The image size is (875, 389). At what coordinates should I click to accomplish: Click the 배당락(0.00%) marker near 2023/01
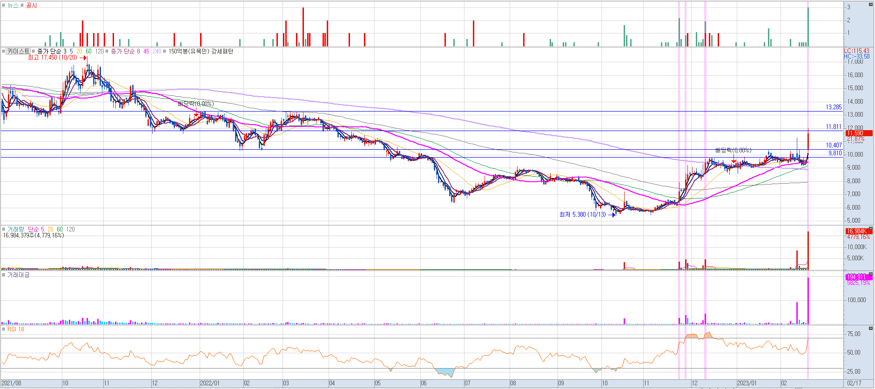point(733,150)
